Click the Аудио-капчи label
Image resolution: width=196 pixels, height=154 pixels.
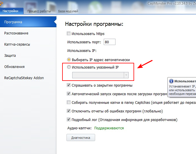[79, 128]
